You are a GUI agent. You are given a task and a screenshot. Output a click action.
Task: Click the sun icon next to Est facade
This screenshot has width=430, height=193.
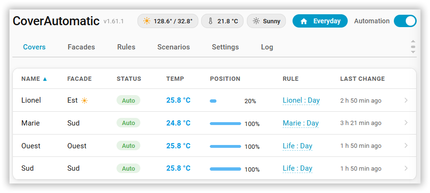85,101
